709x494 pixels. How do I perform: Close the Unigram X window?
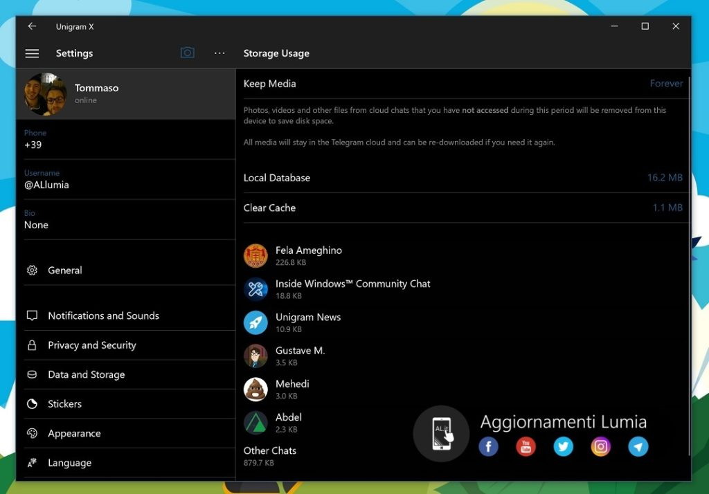click(x=676, y=26)
